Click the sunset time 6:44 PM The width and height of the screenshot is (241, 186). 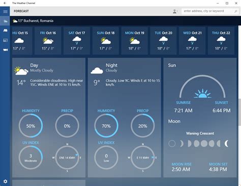(x=222, y=110)
